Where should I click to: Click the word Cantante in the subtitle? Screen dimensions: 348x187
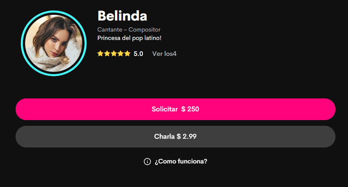110,30
